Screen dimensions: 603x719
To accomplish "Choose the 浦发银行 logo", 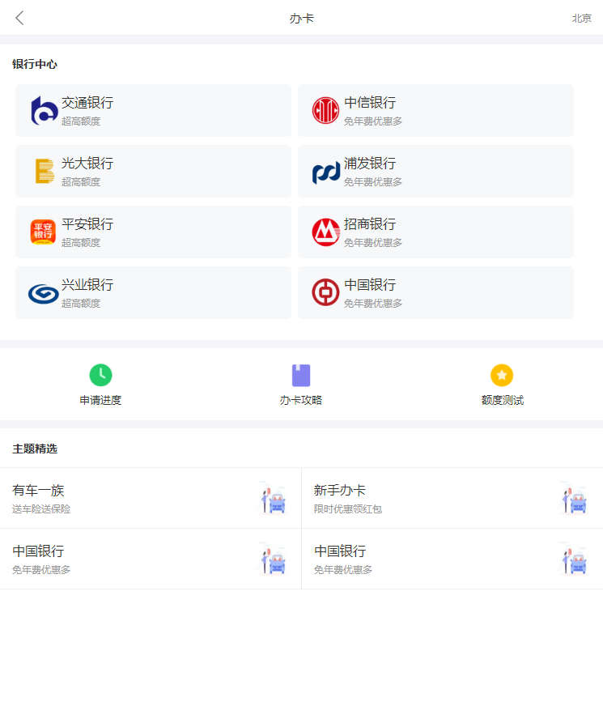I will 325,172.
